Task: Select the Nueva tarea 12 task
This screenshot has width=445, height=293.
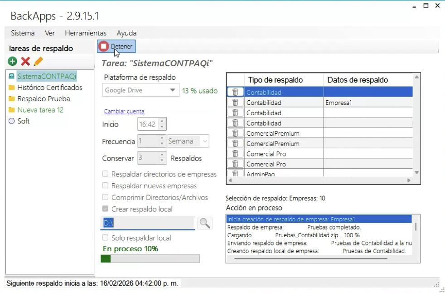Action: (40, 110)
